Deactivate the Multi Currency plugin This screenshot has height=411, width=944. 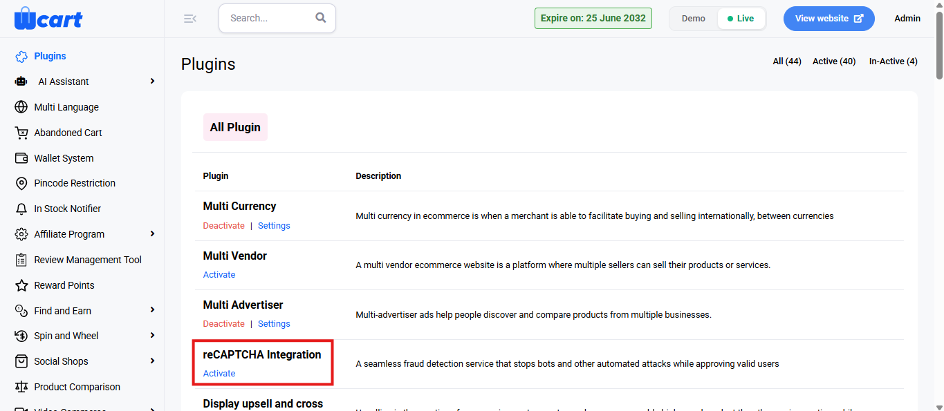tap(223, 226)
